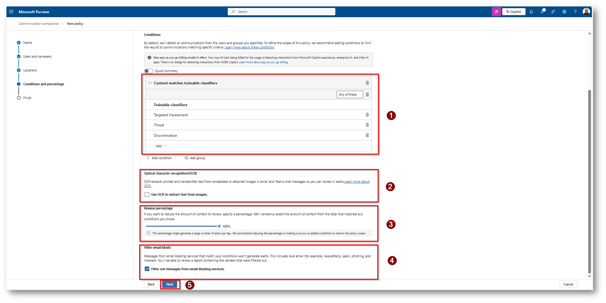Open the notifications bell

tap(531, 12)
